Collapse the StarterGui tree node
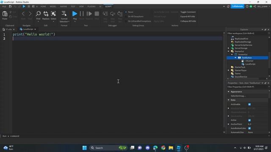 coord(229,52)
